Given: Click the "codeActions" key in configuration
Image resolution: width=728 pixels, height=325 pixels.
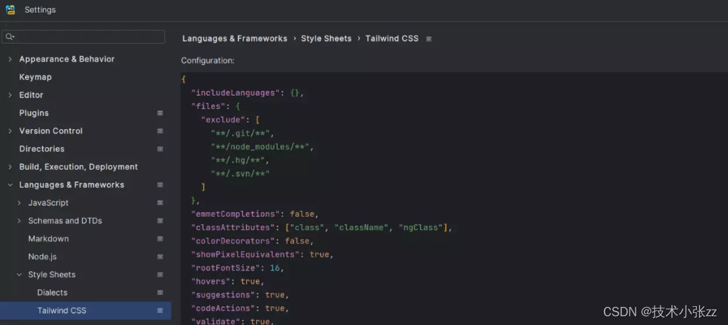Looking at the screenshot, I should (224, 308).
